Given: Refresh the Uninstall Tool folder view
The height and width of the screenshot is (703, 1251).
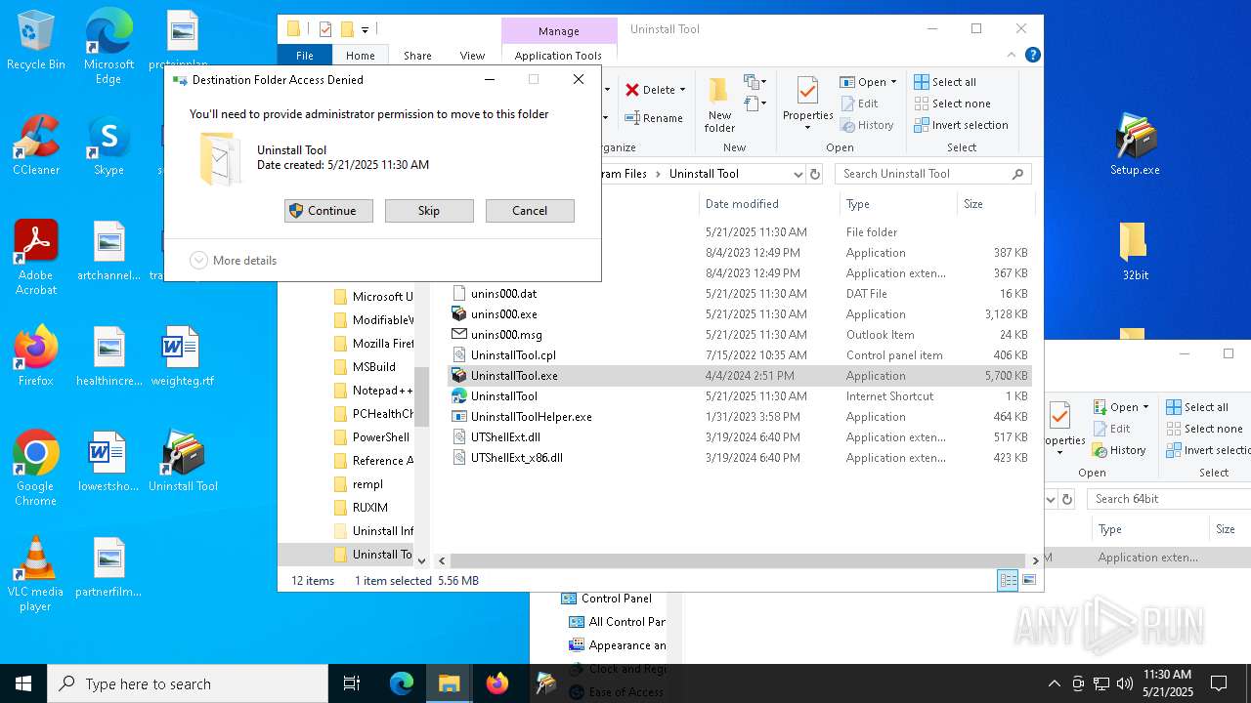Looking at the screenshot, I should pyautogui.click(x=816, y=174).
